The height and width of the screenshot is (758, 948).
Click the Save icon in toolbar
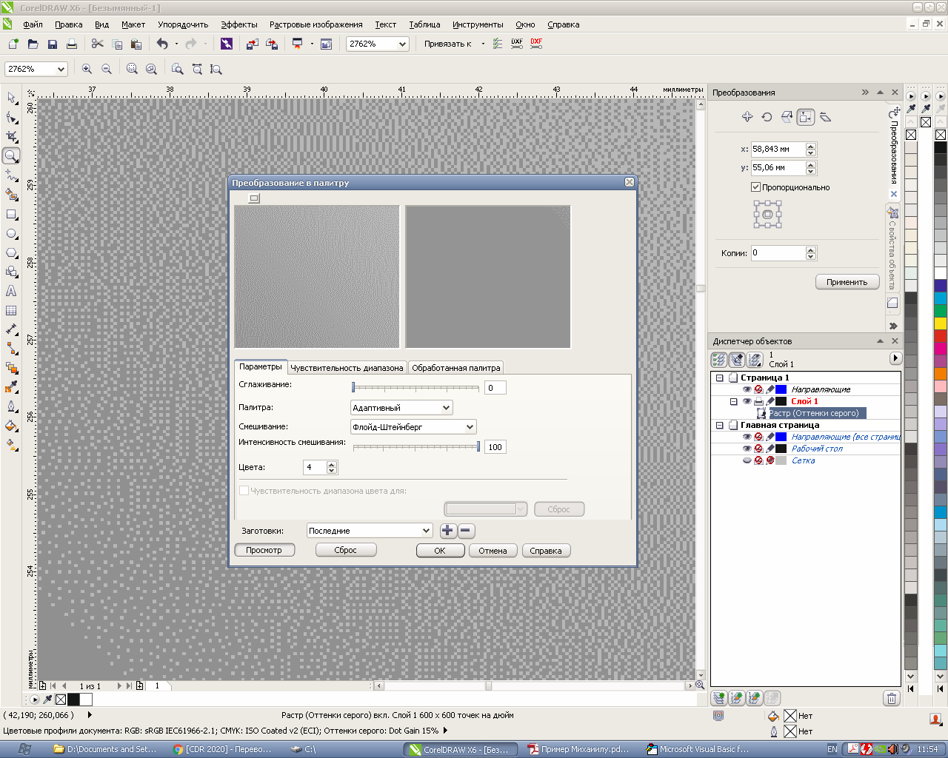(53, 44)
